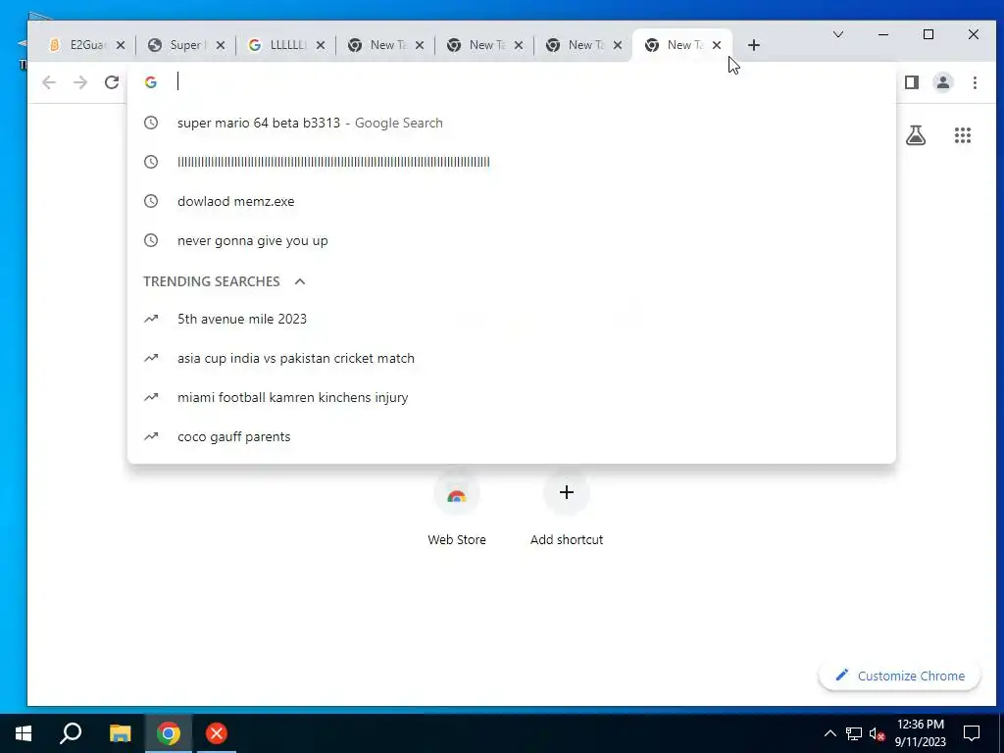
Task: Open taskbar search magnifier
Action: click(x=71, y=733)
